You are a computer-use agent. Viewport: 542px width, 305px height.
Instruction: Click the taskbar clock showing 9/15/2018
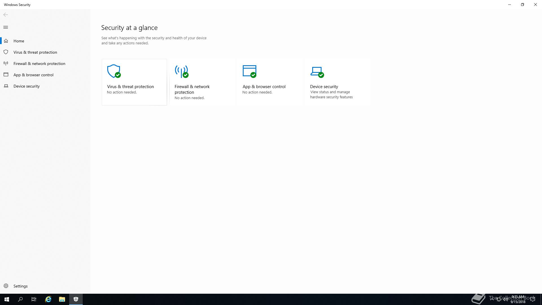518,299
